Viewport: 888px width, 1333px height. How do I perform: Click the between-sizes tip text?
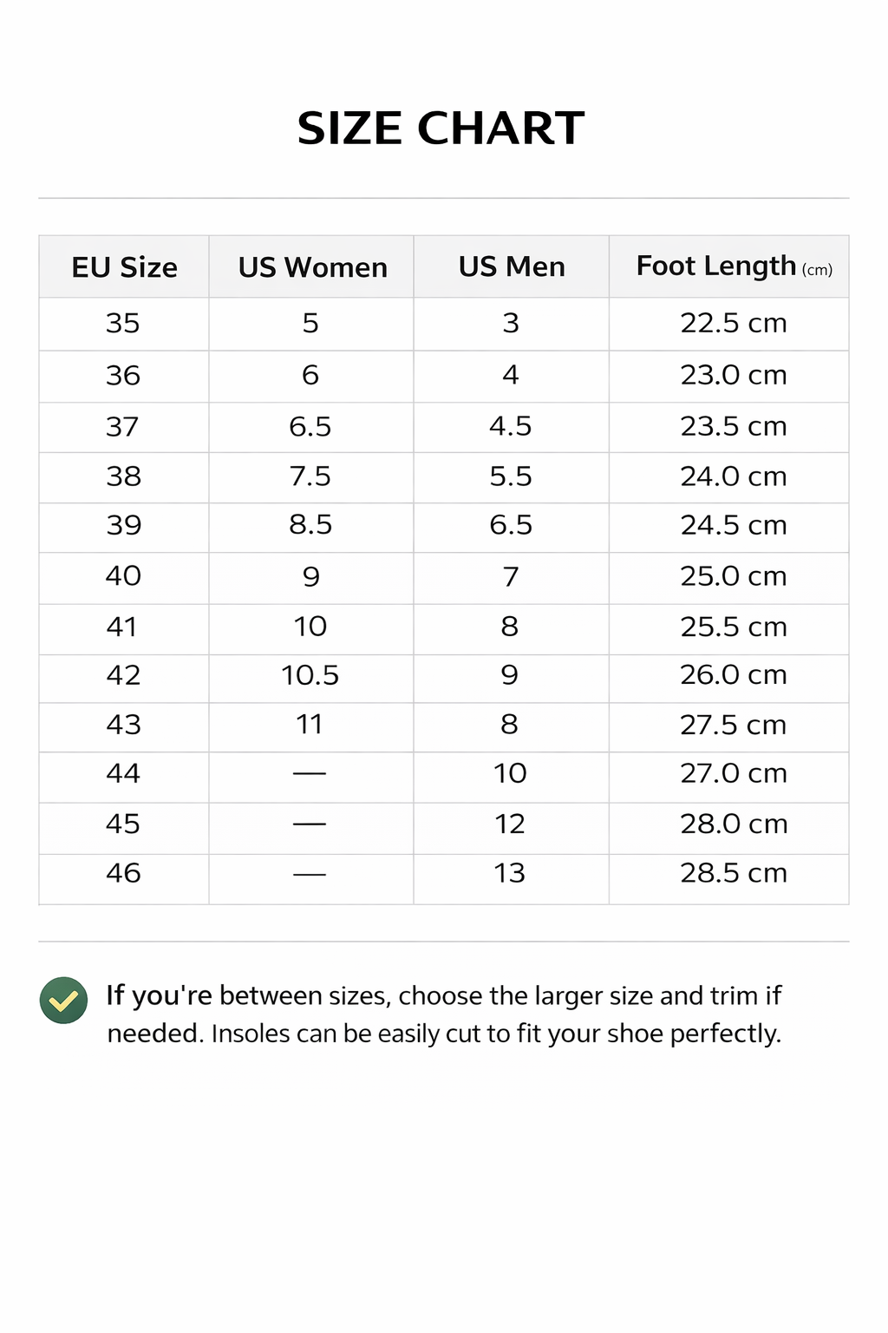pyautogui.click(x=444, y=1014)
